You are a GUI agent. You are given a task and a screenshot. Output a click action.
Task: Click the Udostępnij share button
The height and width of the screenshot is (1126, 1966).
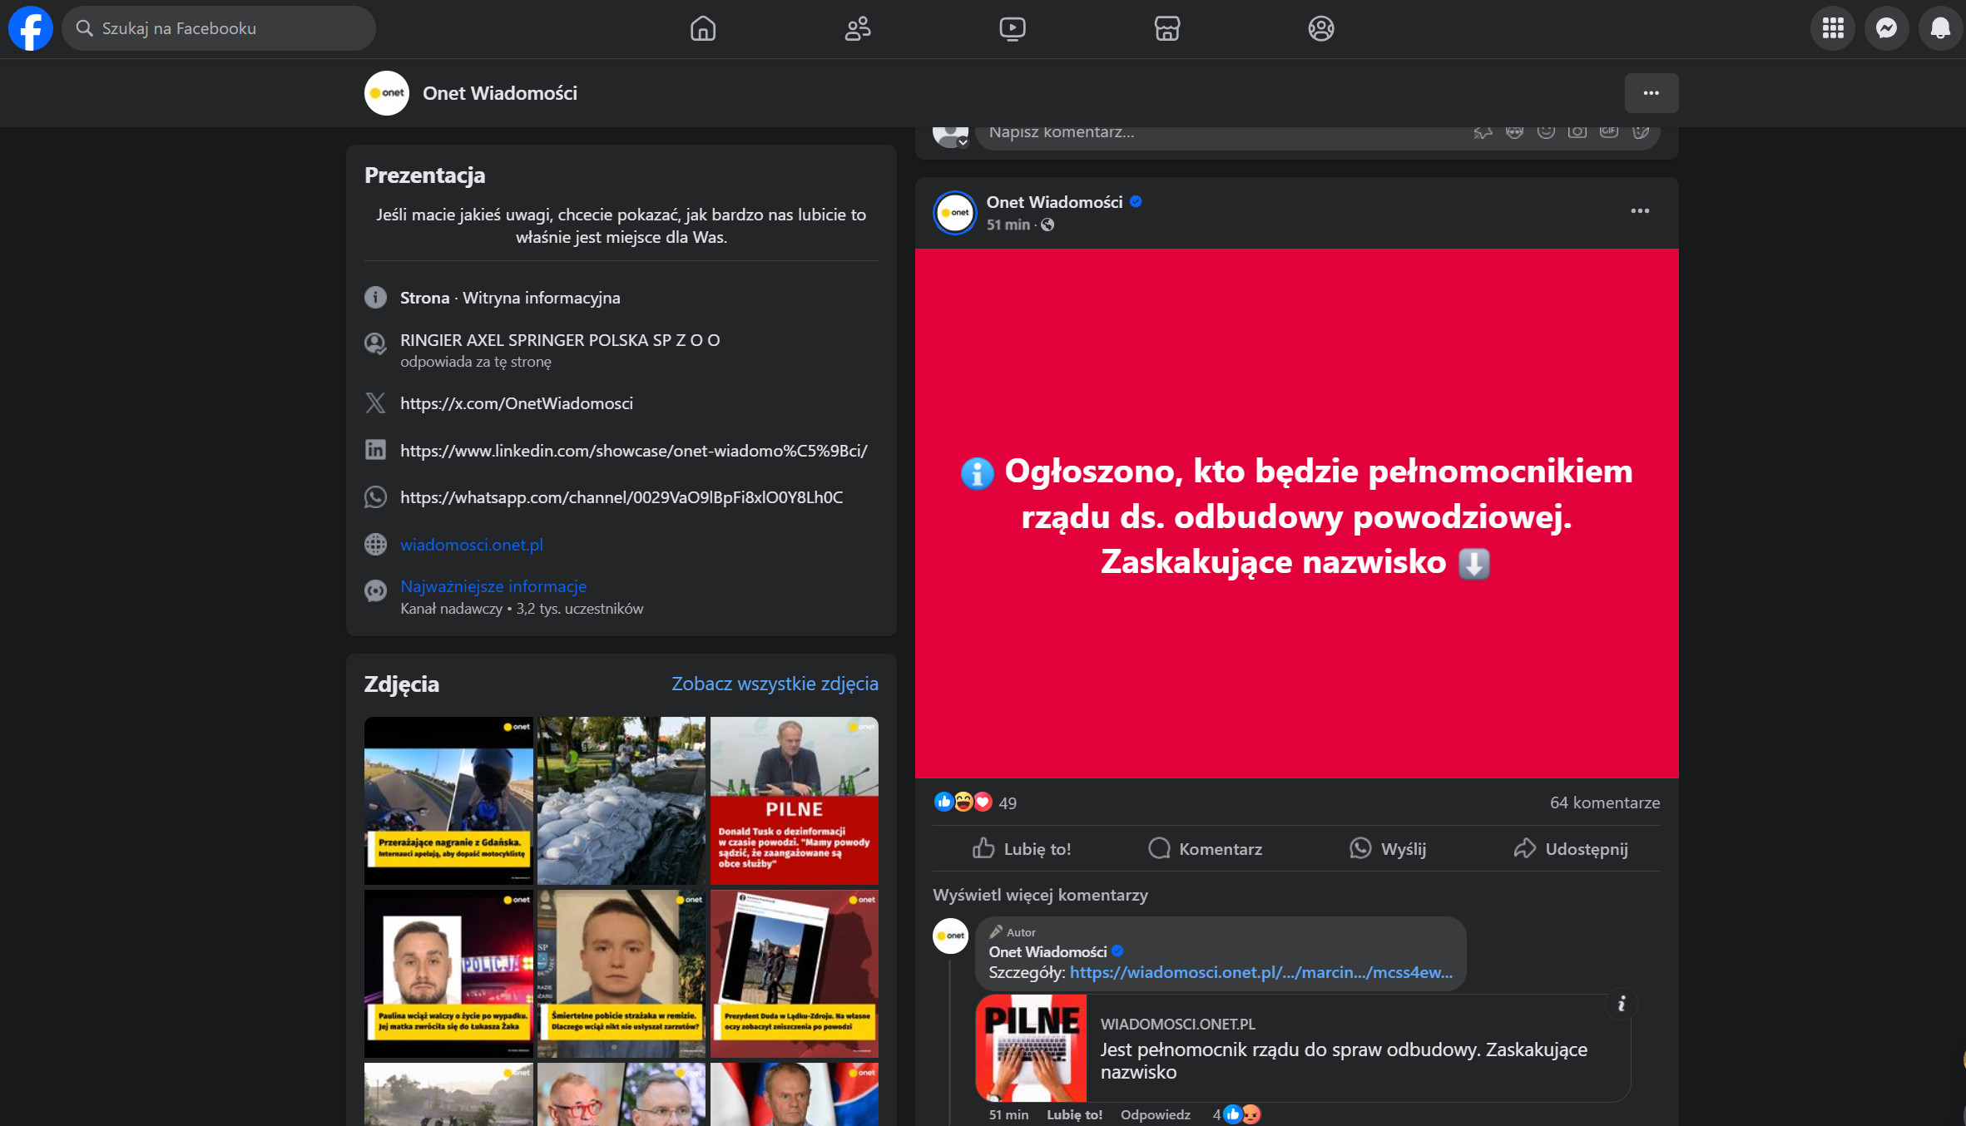[1571, 848]
